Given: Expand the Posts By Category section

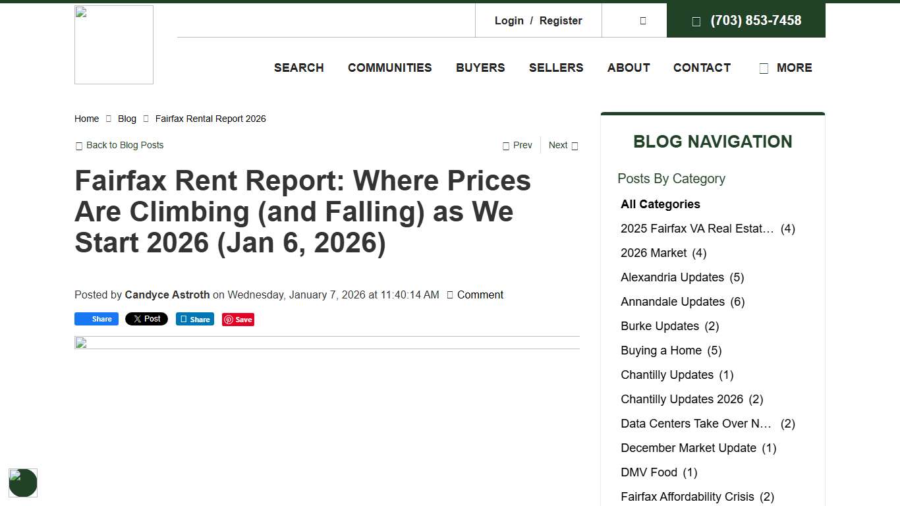Looking at the screenshot, I should click(671, 179).
